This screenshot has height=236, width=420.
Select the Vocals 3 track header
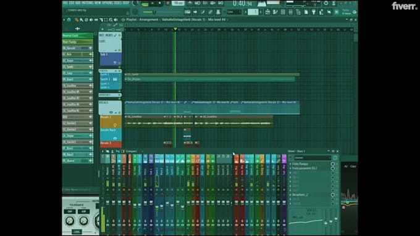(111, 144)
